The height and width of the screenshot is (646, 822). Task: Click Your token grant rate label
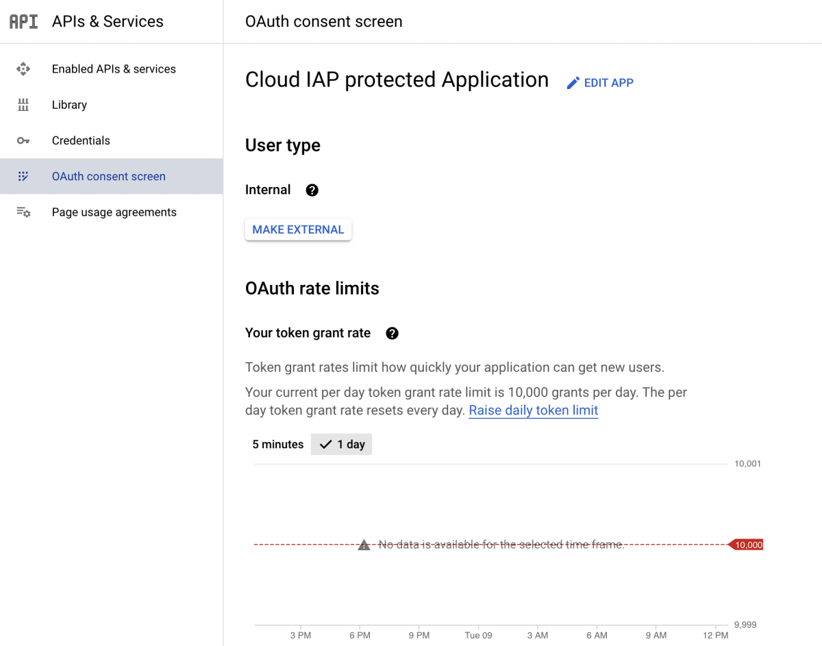308,334
